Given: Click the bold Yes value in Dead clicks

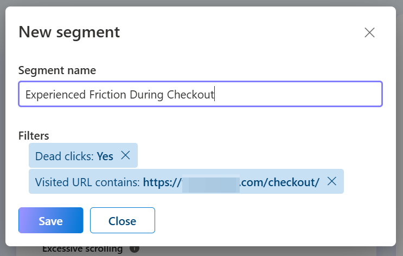Looking at the screenshot, I should (x=105, y=156).
